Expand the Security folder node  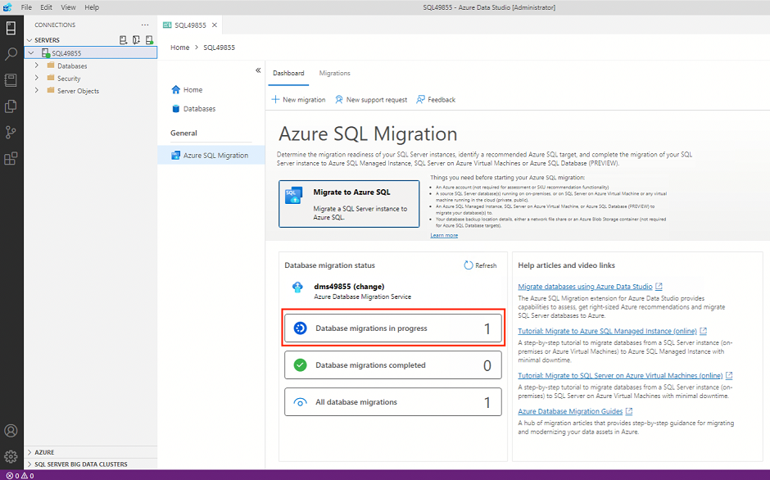click(x=37, y=78)
